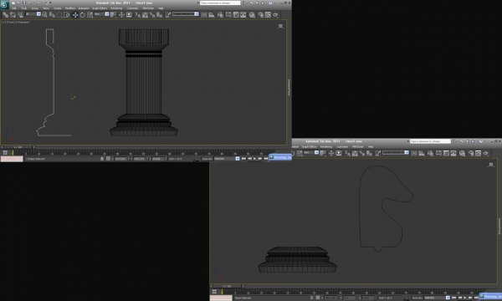502x301 pixels.
Task: Open Render Setup in rook window
Action: (x=260, y=15)
